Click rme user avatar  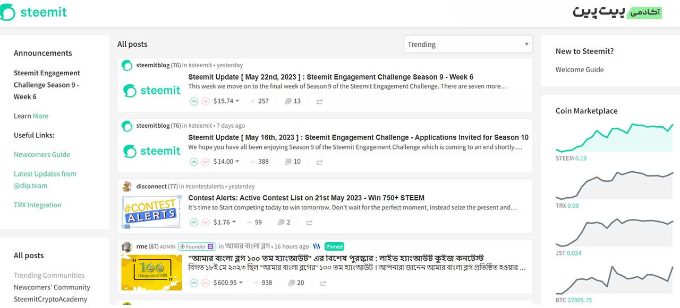[127, 247]
